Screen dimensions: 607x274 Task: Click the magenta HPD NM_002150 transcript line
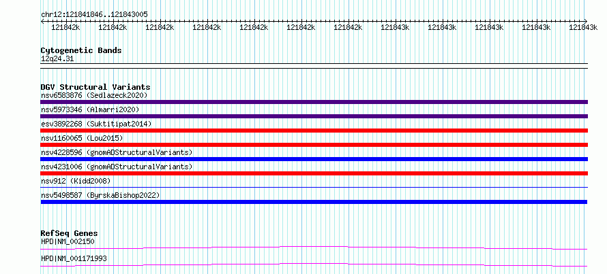point(314,247)
